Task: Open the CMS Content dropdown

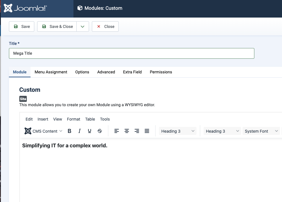Action: click(43, 131)
